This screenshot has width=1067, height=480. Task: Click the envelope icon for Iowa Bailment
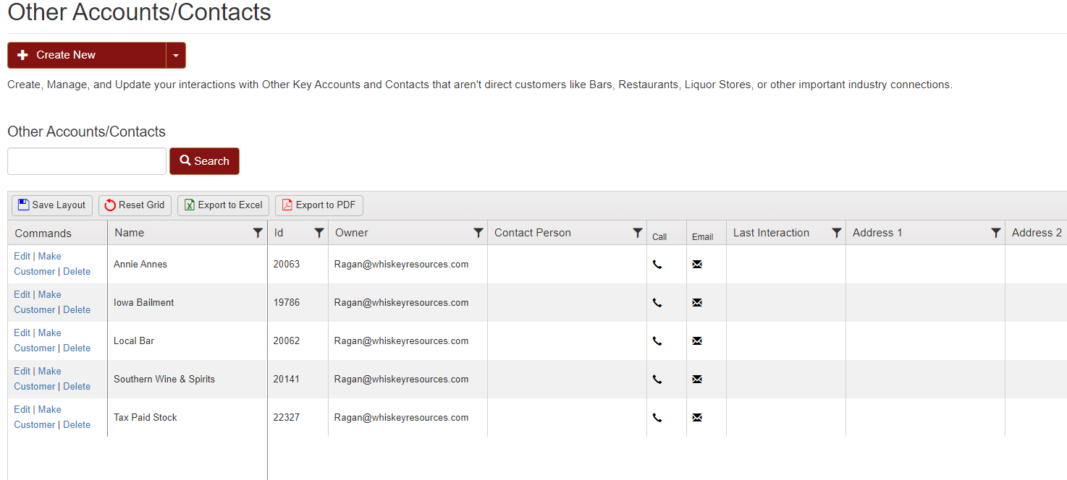(697, 303)
